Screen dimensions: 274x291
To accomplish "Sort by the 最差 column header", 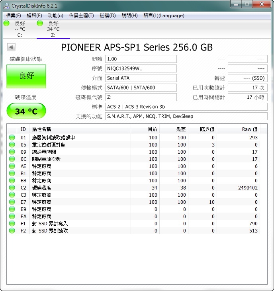I will pos(174,129).
